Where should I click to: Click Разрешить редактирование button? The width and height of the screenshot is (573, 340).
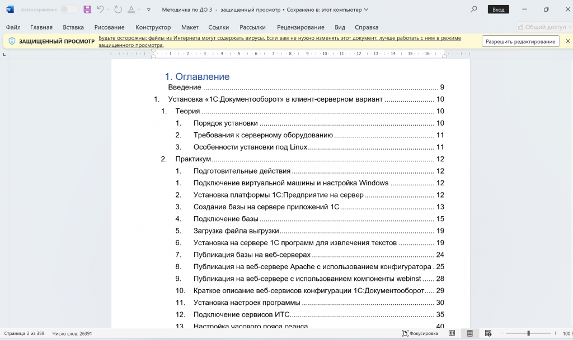pos(520,41)
